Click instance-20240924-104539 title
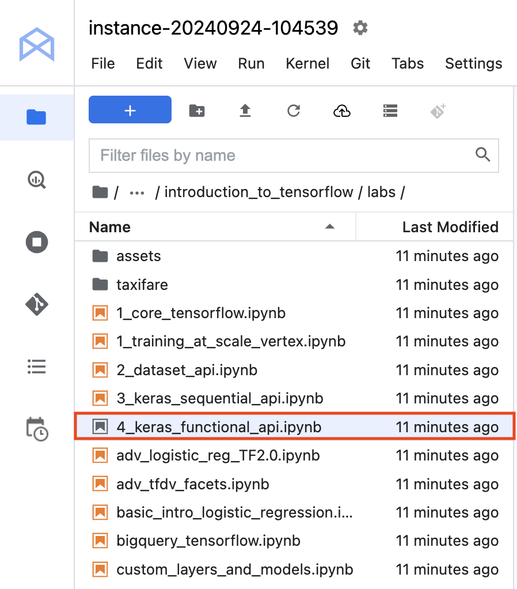 213,28
